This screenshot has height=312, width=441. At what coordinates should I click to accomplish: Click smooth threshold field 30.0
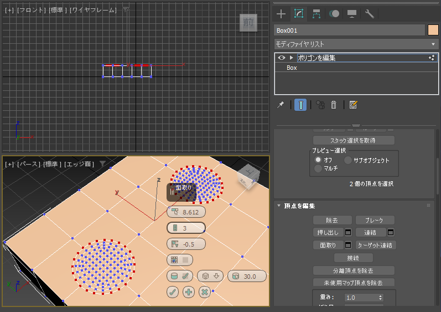247,276
